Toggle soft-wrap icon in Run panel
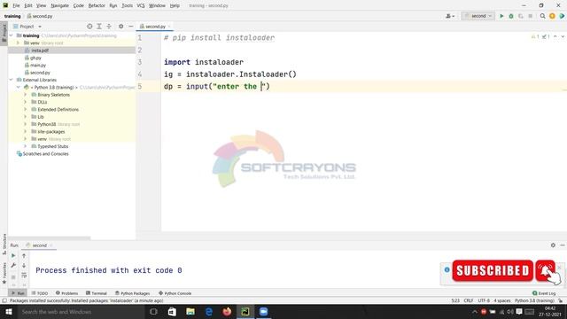567x319 pixels. 24,276
